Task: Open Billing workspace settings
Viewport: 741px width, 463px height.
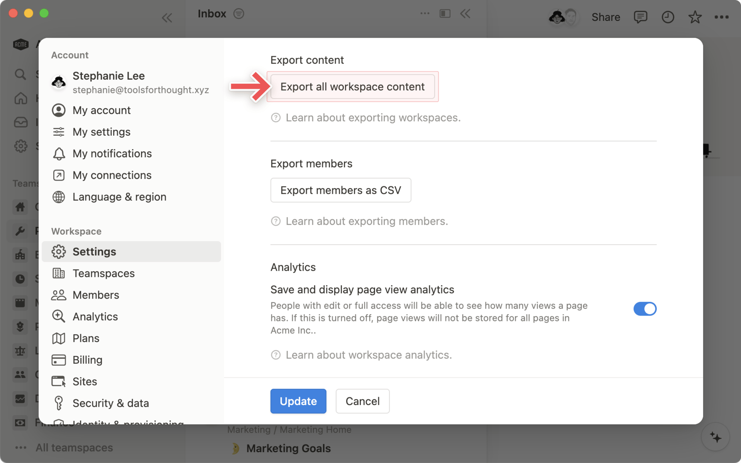Action: (x=87, y=360)
